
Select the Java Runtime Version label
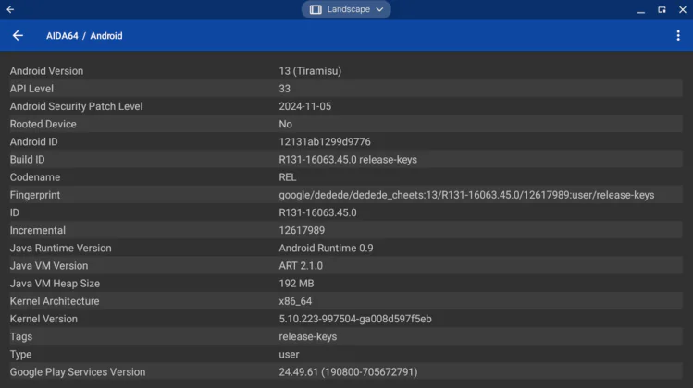(x=60, y=248)
